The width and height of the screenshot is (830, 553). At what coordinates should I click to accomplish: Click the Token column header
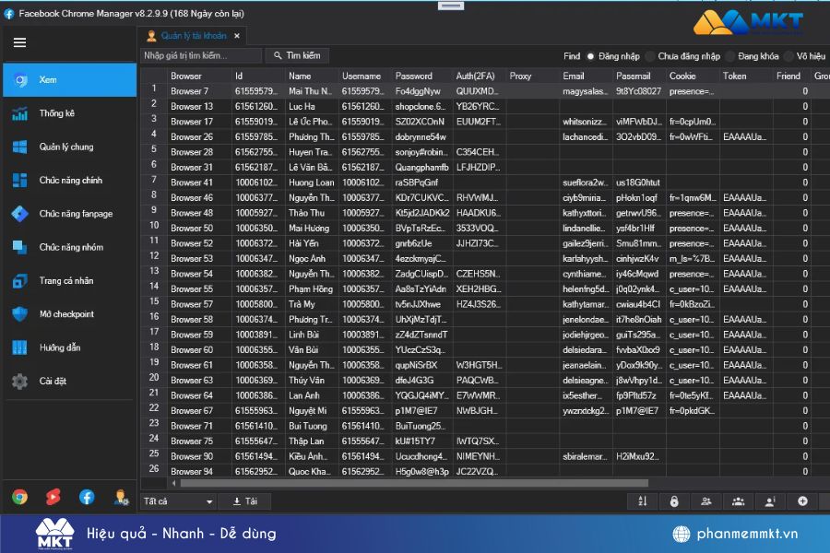[x=746, y=76]
